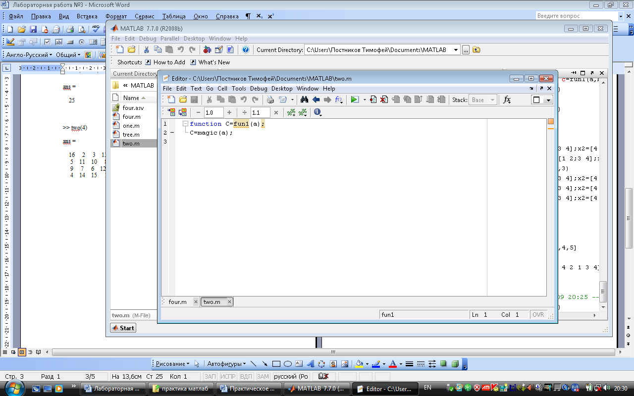The width and height of the screenshot is (634, 396).
Task: Click cell info icon in cell toolbar
Action: tap(317, 112)
